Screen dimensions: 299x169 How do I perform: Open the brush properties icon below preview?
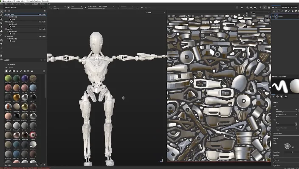coord(274,96)
